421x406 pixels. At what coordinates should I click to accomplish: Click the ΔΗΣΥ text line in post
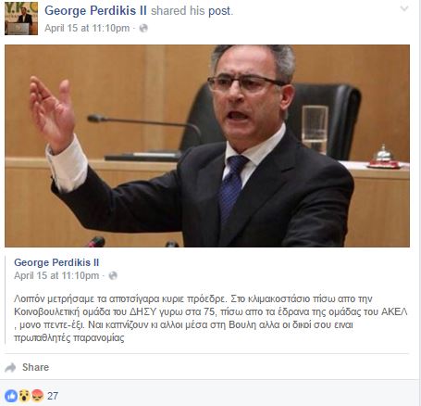point(211,311)
